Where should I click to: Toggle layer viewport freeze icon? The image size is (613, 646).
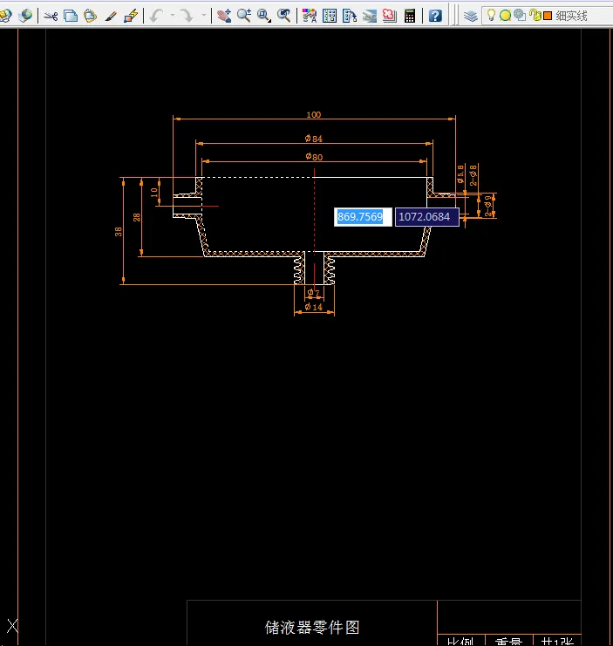click(520, 16)
